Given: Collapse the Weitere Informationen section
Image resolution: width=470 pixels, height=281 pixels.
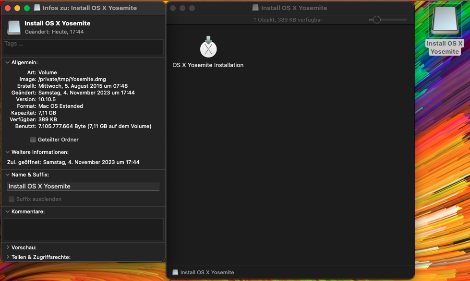Looking at the screenshot, I should [x=8, y=152].
